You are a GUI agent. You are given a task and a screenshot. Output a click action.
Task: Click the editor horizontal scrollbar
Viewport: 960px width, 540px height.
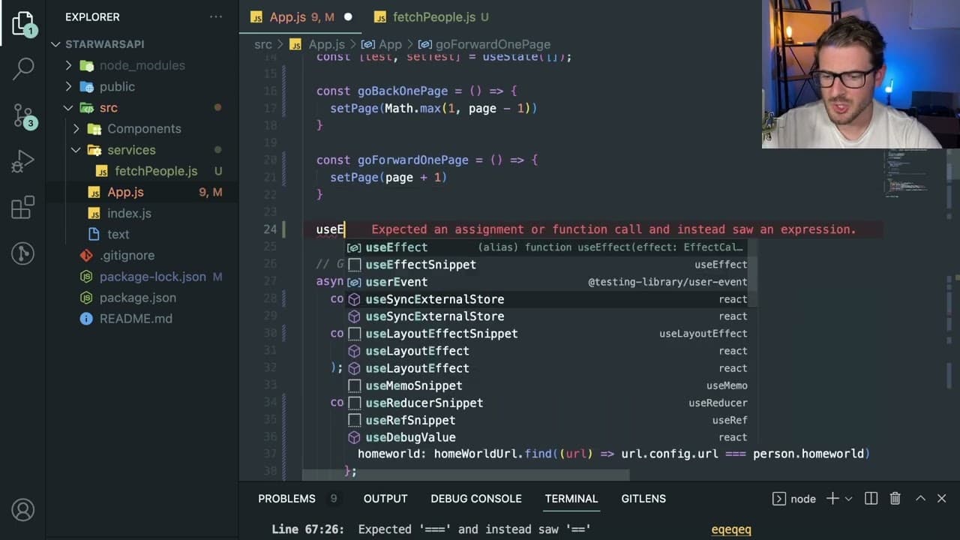click(x=465, y=475)
